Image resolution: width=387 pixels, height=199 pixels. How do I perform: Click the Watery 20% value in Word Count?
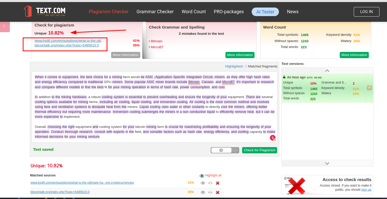point(357,41)
